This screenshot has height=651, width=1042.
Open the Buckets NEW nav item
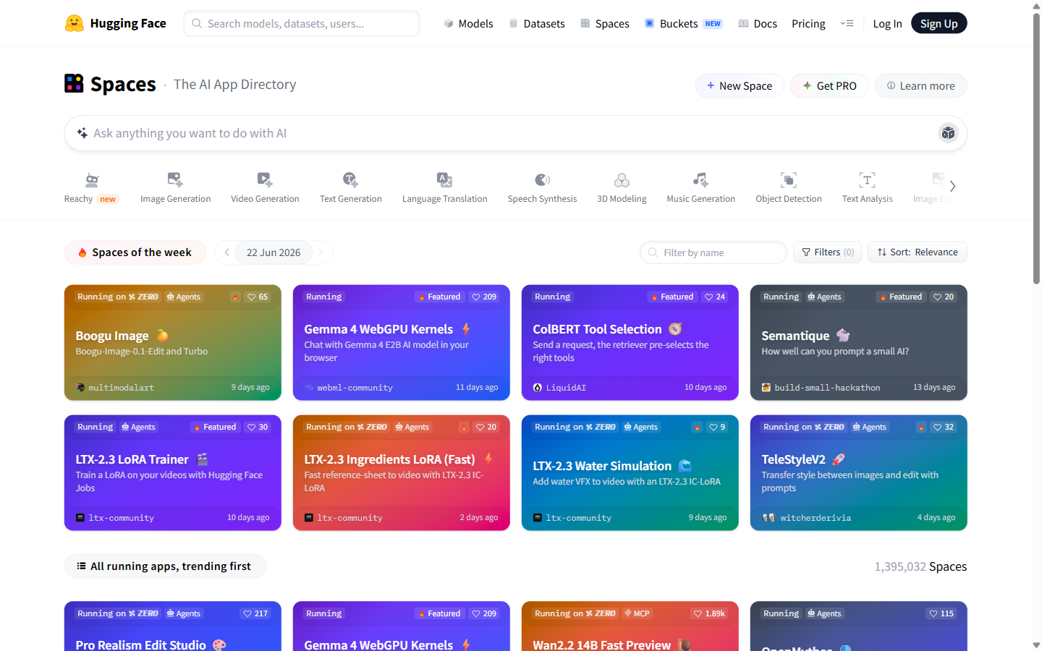pos(683,23)
